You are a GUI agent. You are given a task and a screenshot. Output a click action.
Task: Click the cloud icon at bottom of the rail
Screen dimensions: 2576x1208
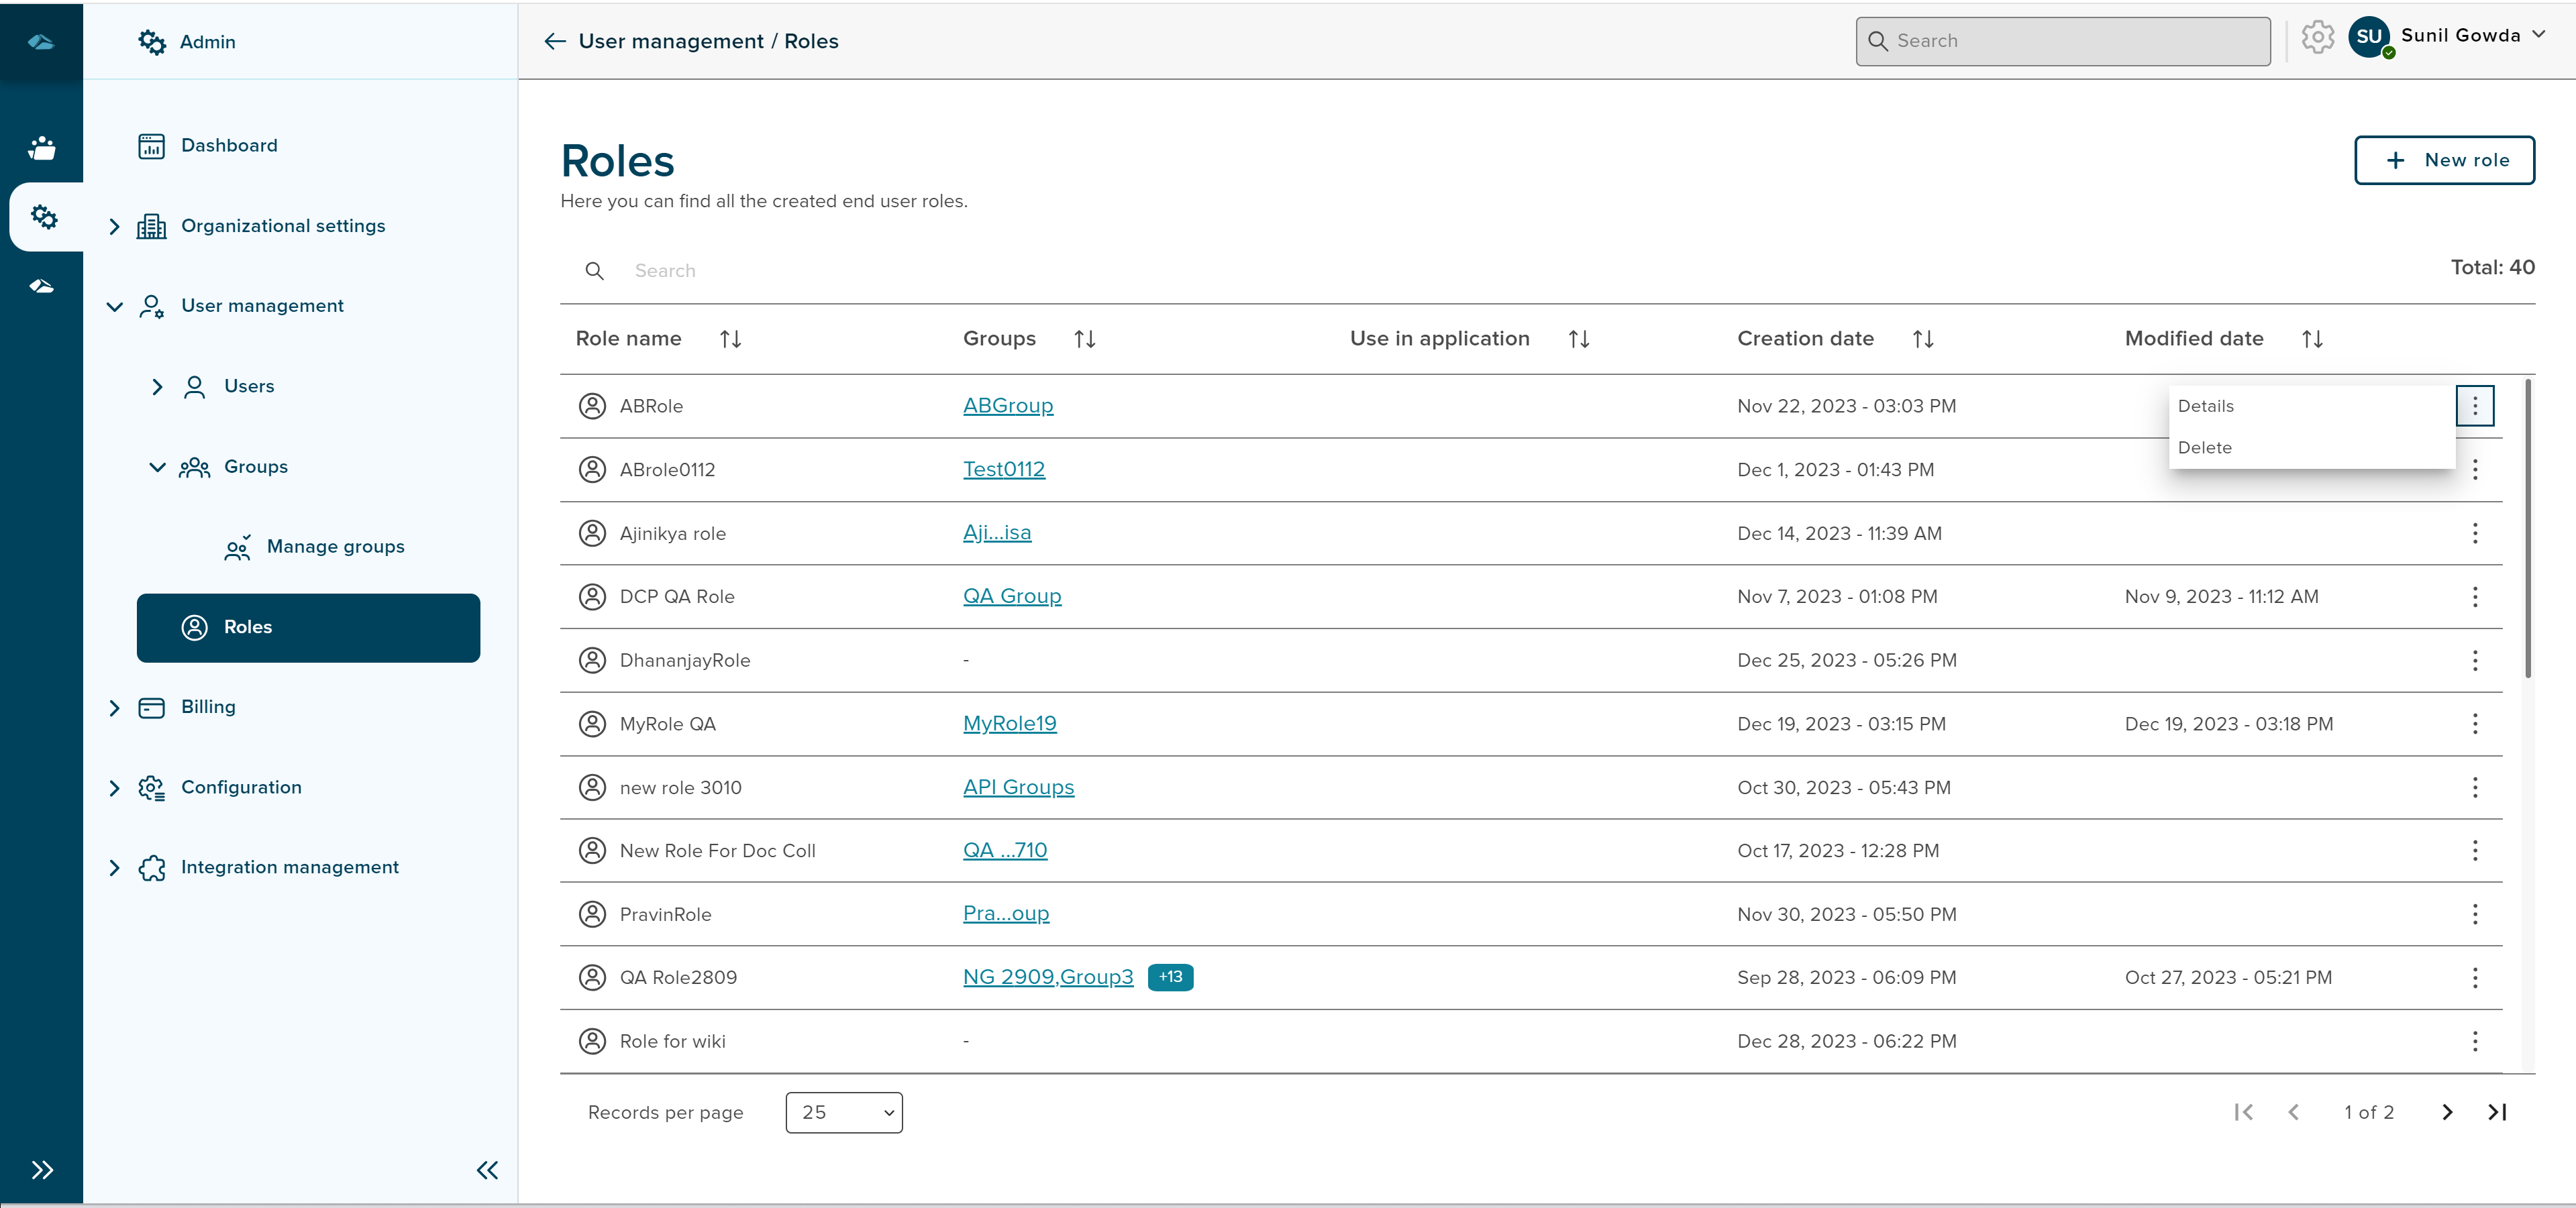click(42, 286)
